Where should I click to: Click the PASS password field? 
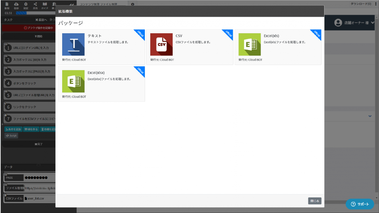pyautogui.click(x=39, y=178)
